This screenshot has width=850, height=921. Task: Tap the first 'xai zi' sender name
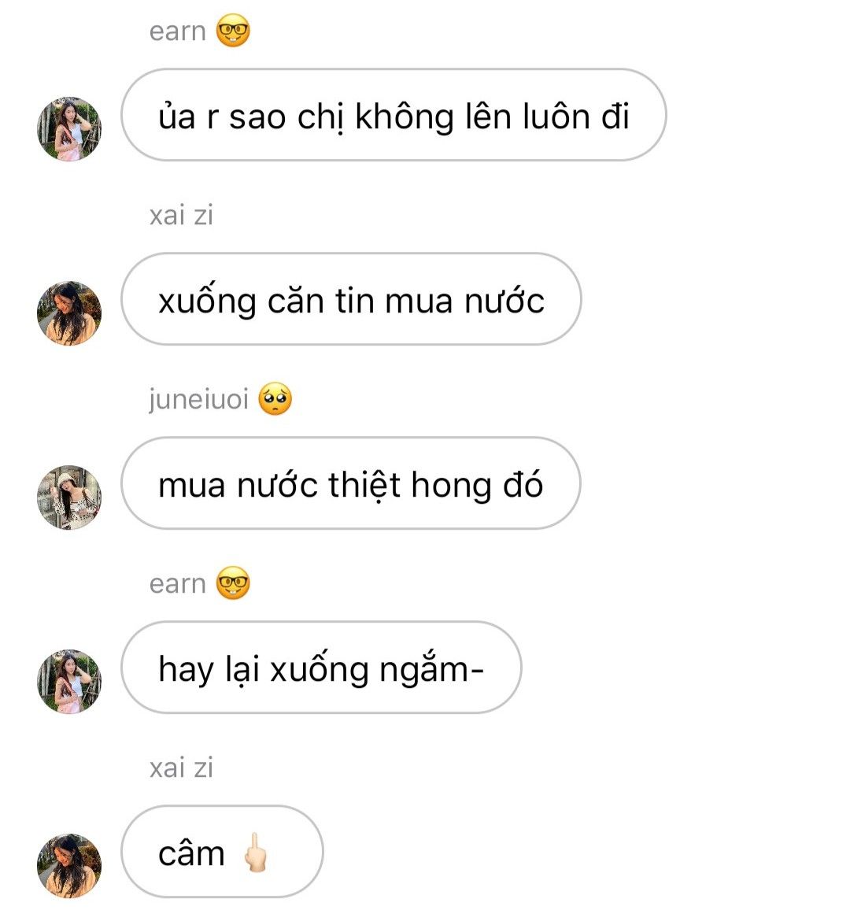pyautogui.click(x=181, y=215)
